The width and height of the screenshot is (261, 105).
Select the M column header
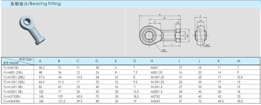click(x=239, y=61)
